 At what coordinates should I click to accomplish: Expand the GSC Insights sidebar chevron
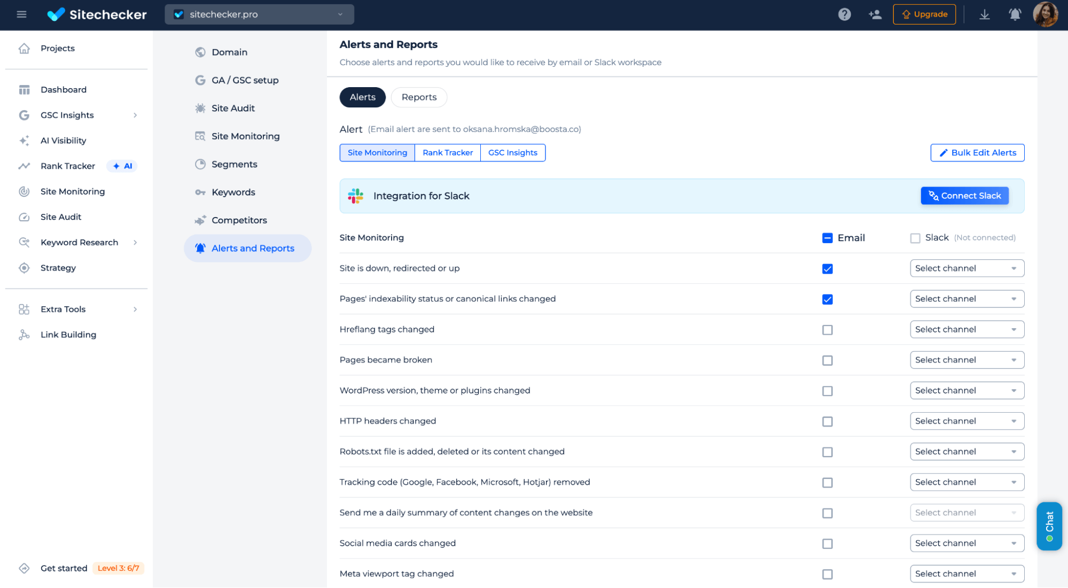(x=135, y=115)
